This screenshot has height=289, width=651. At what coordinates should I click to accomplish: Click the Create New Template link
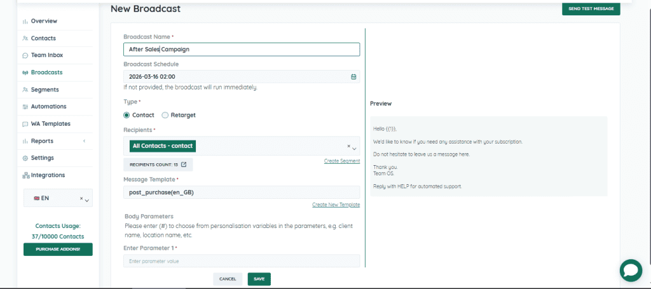click(336, 205)
